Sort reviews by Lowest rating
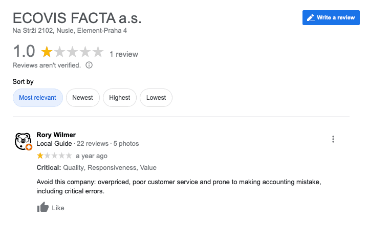The height and width of the screenshot is (244, 368). [156, 98]
